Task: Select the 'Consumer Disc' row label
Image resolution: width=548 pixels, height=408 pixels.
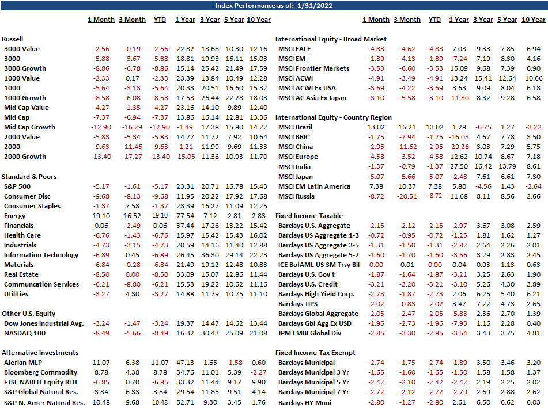Action: tap(27, 196)
